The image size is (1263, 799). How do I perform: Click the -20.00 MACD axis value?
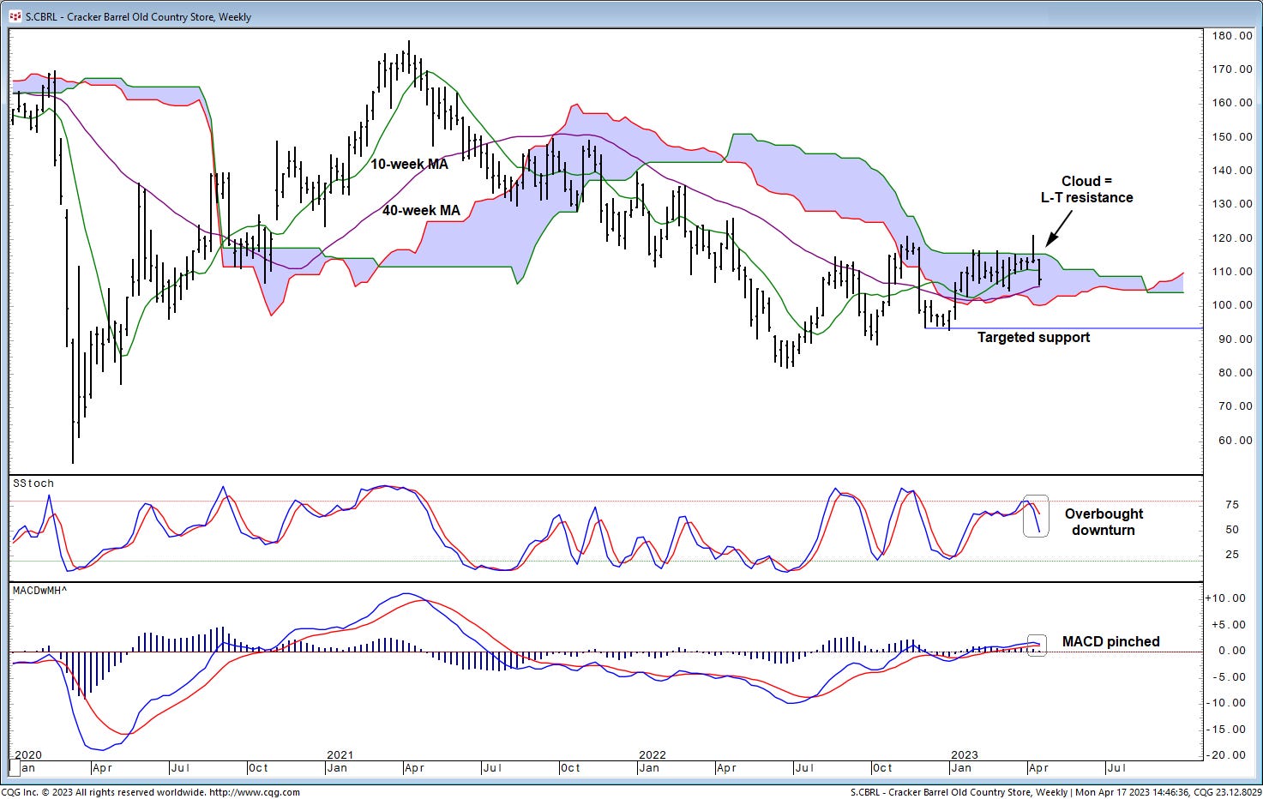[1226, 755]
